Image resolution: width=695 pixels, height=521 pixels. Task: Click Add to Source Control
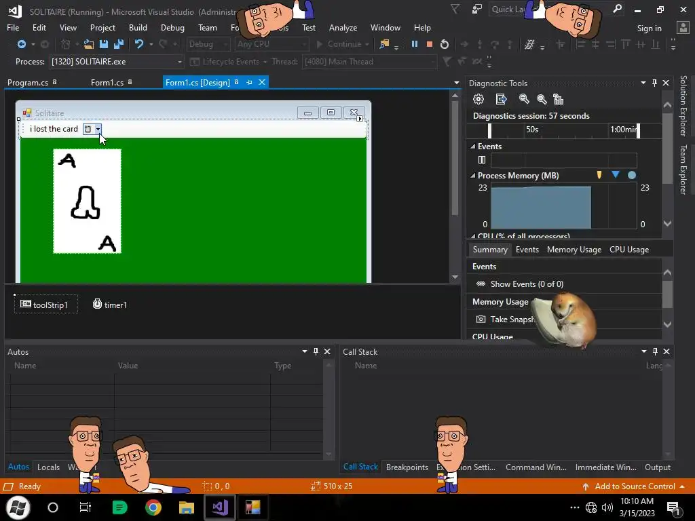635,486
